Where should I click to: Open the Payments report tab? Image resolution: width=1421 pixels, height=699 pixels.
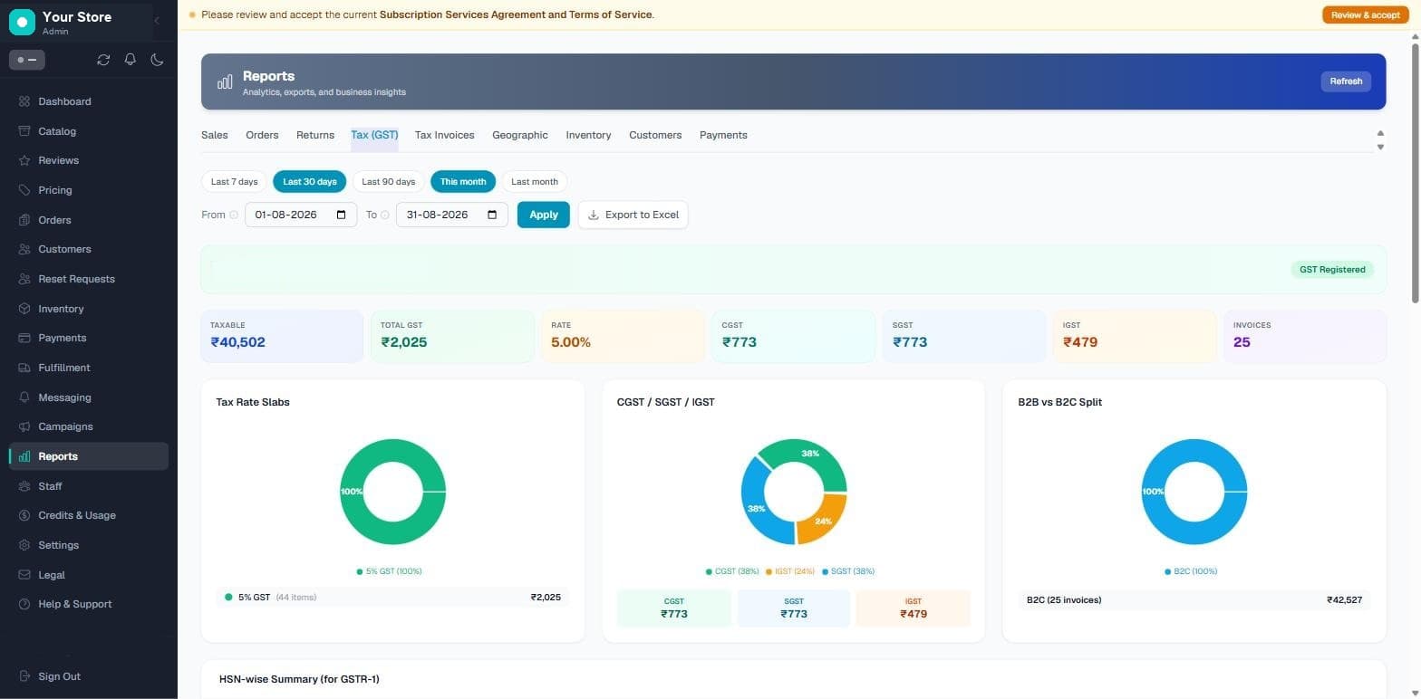[723, 135]
